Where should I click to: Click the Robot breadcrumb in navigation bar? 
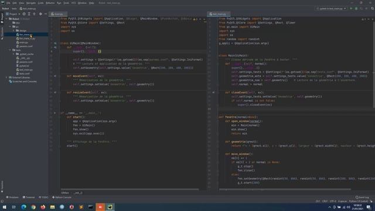click(5, 9)
